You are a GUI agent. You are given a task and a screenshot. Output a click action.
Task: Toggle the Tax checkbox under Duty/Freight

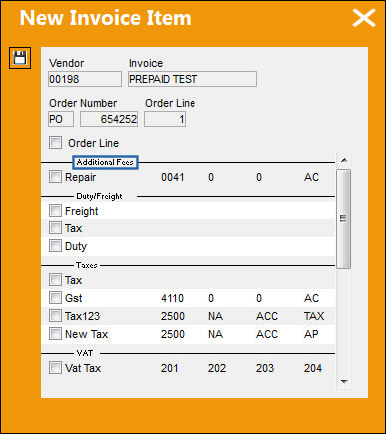pyautogui.click(x=55, y=228)
